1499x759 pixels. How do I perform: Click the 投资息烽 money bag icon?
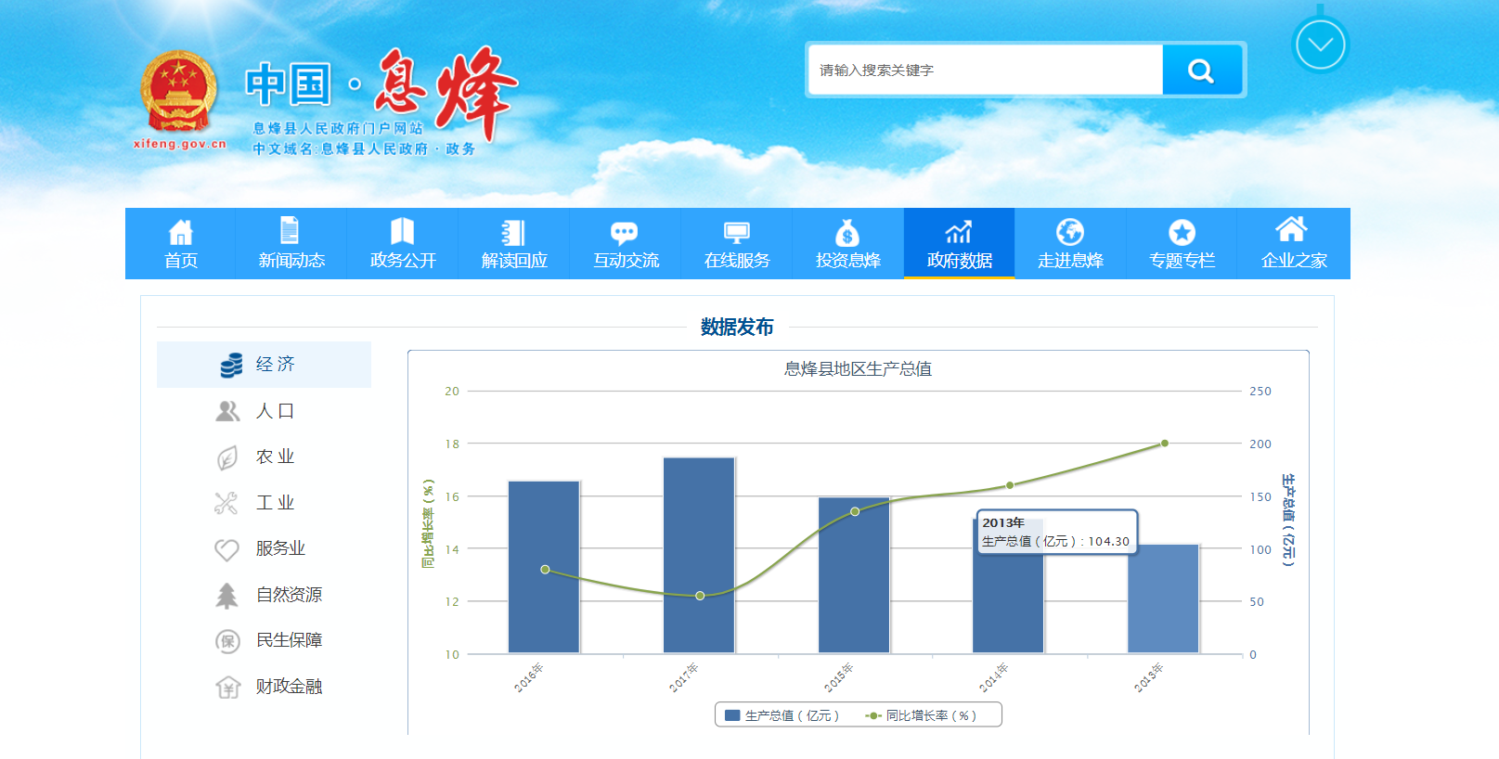tap(846, 232)
